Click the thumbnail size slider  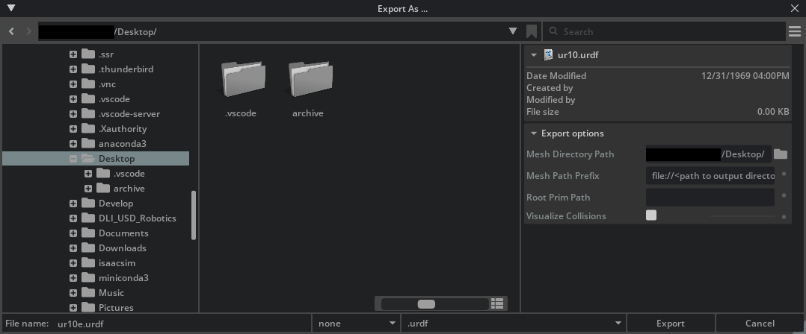point(426,303)
